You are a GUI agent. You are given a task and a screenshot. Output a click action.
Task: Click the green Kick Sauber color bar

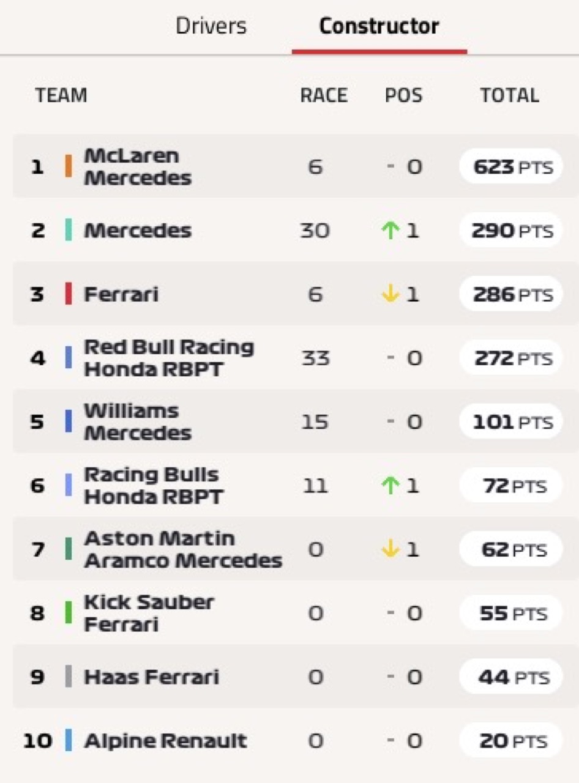(69, 613)
